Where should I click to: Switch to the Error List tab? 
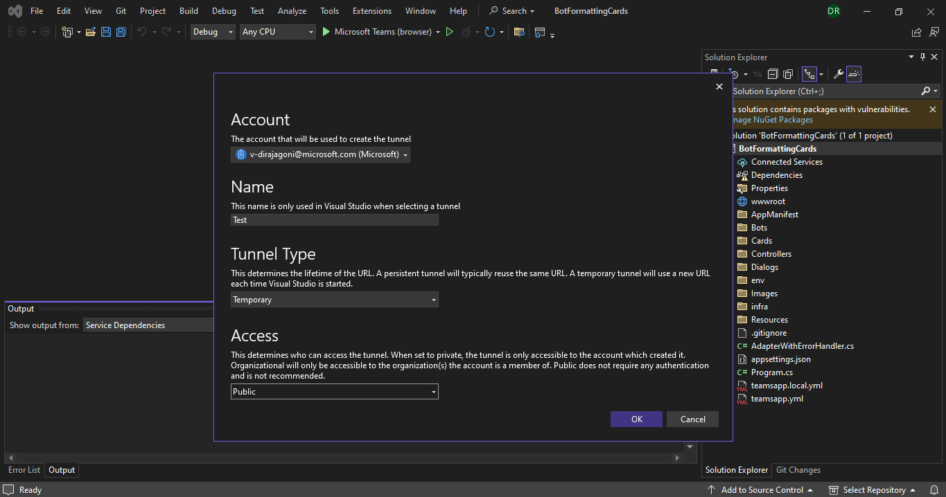(24, 470)
